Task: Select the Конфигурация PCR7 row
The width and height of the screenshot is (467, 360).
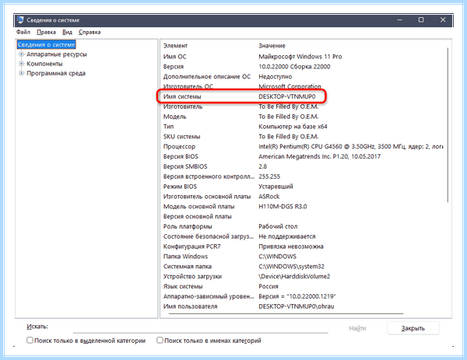Action: tap(304, 246)
